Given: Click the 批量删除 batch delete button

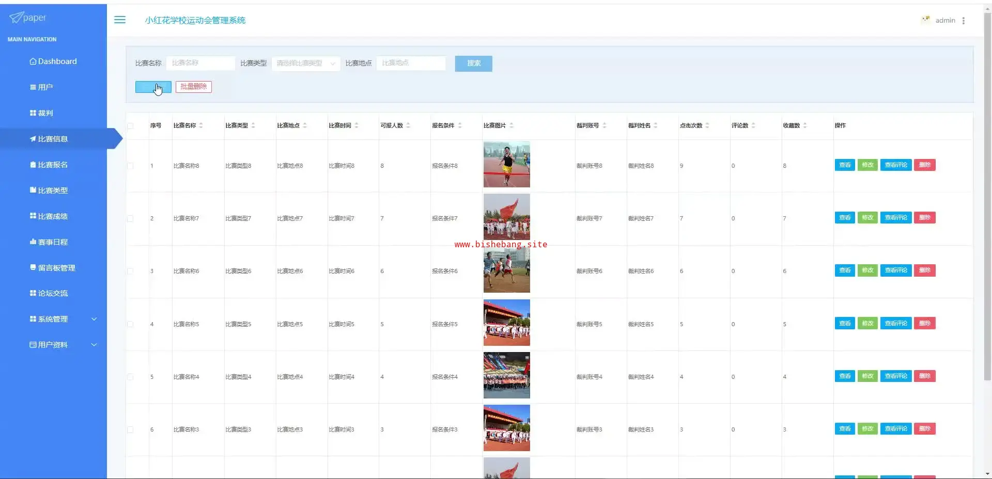Looking at the screenshot, I should (x=193, y=87).
